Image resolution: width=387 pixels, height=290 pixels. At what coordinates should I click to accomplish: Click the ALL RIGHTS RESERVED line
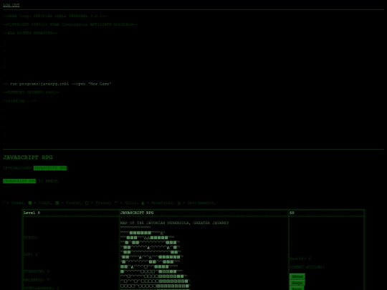point(30,33)
